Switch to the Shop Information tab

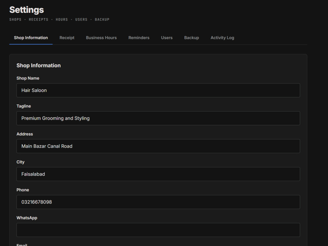tap(31, 38)
